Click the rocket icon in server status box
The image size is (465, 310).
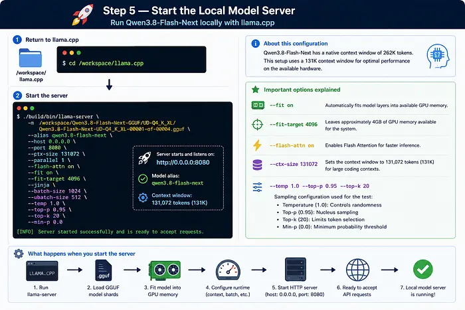[144, 158]
